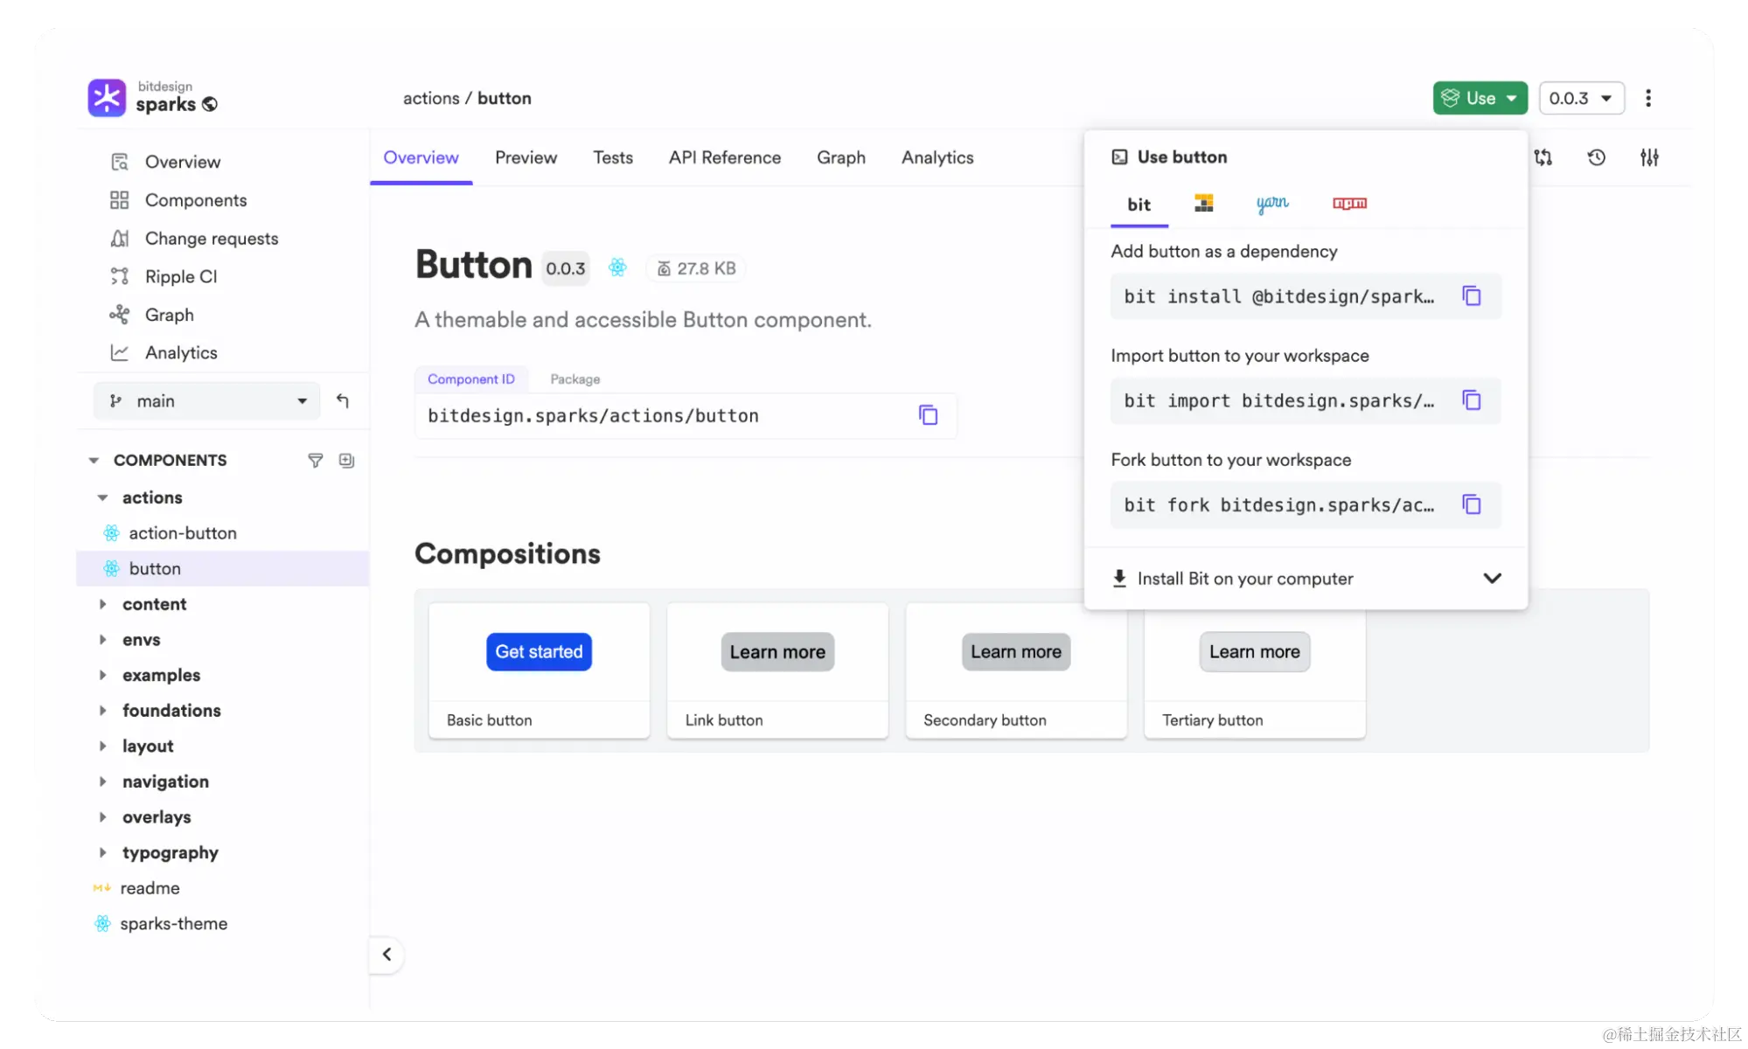Viewport: 1748px width, 1049px height.
Task: Copy the bit import command
Action: (x=1471, y=400)
